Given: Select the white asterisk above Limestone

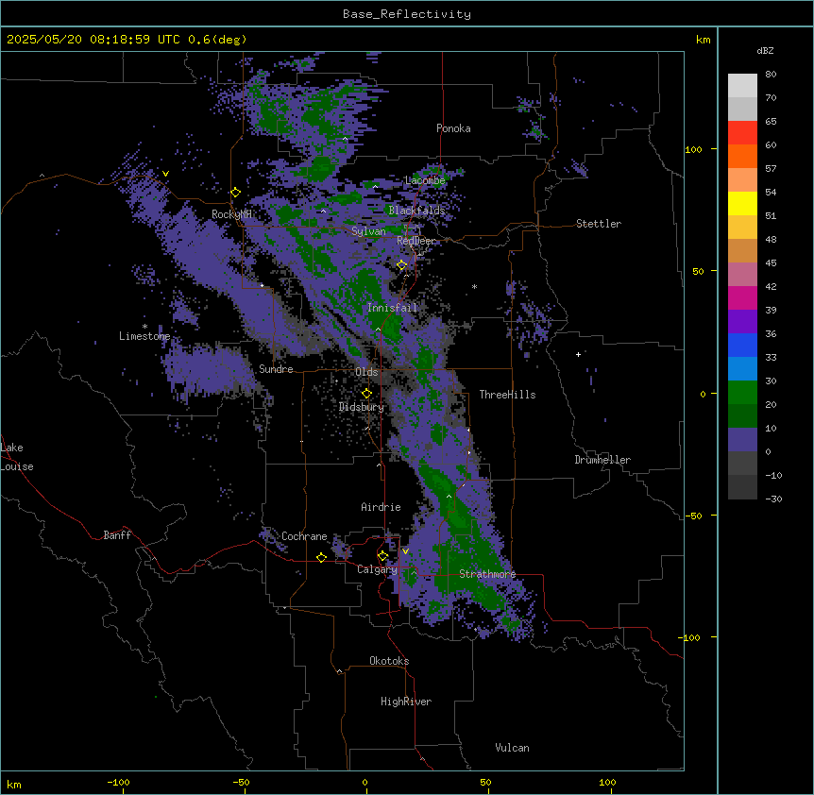Looking at the screenshot, I should click(x=144, y=327).
